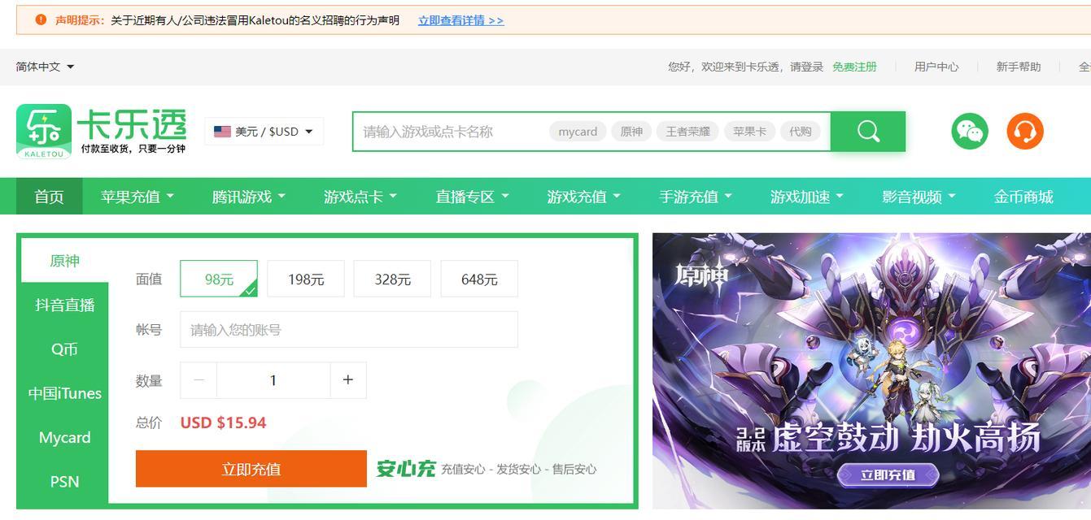Switch to the Q币 tab
Image resolution: width=1091 pixels, height=520 pixels.
[64, 349]
